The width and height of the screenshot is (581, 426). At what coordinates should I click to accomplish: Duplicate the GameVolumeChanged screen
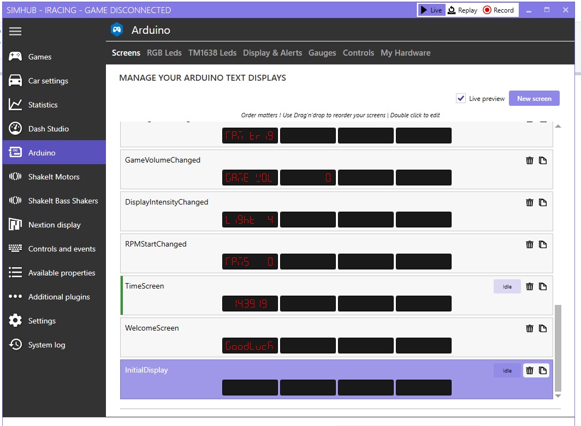click(543, 160)
